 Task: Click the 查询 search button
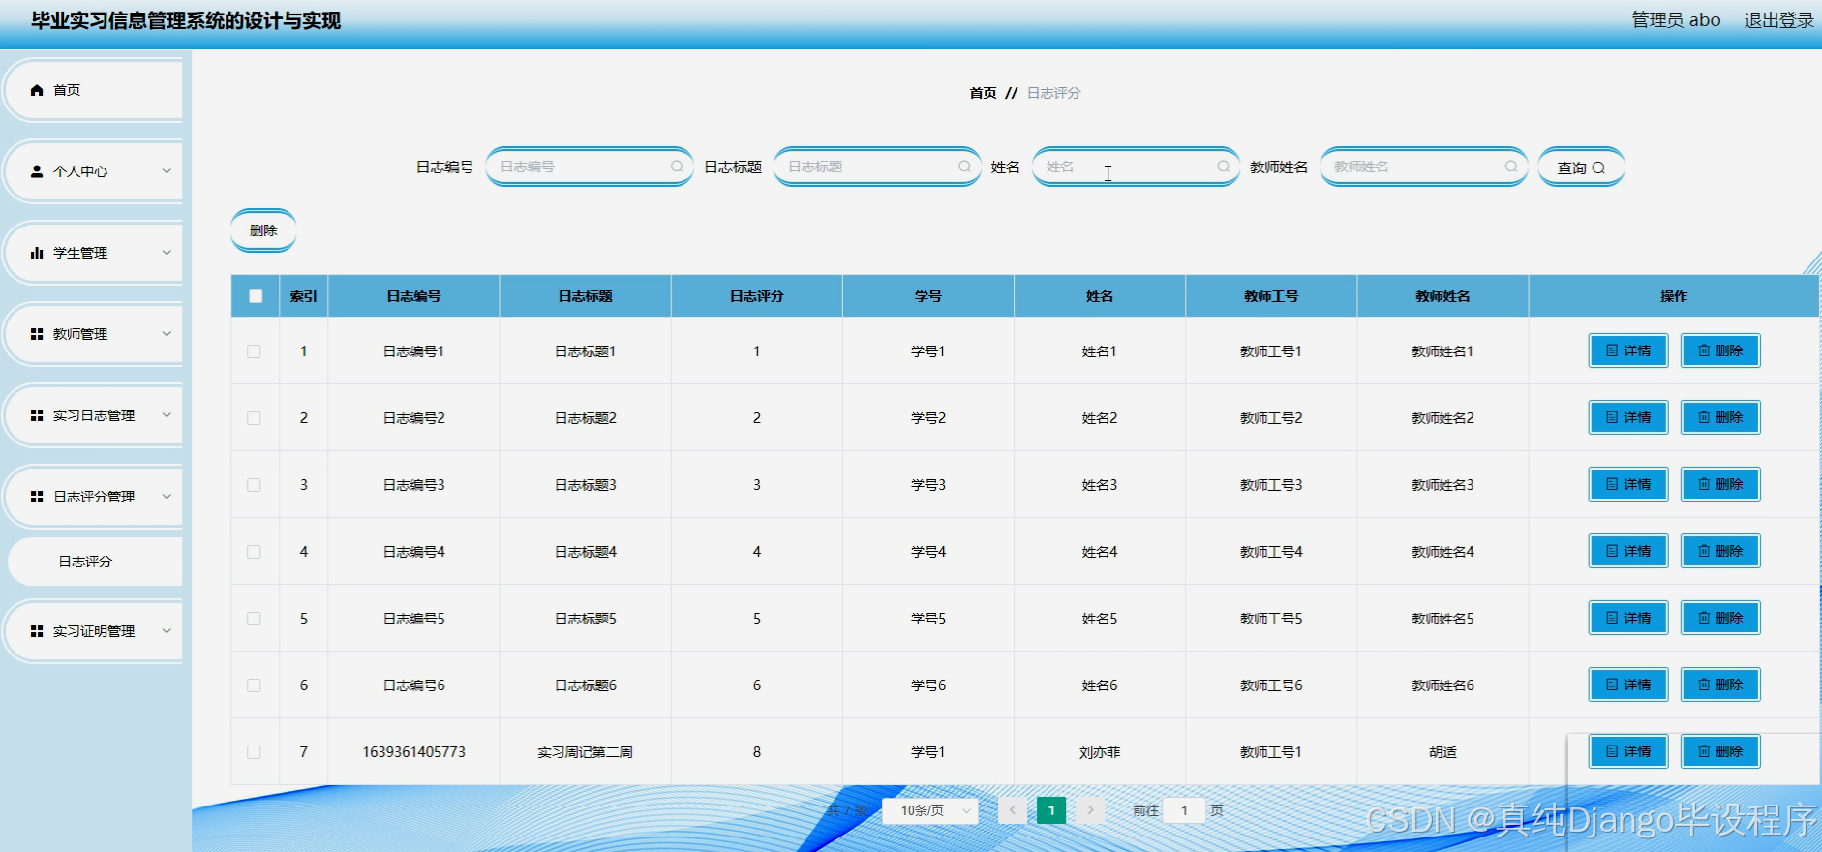(1581, 167)
